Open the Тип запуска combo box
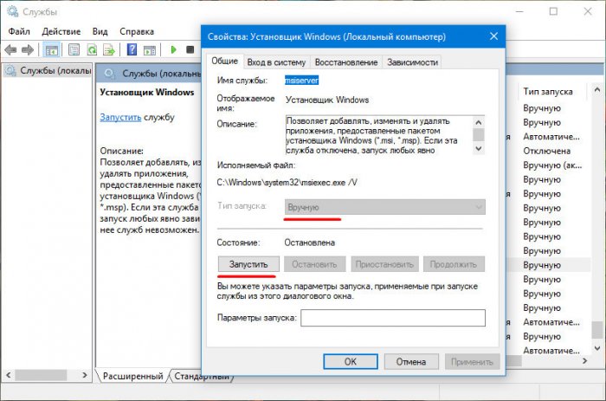The width and height of the screenshot is (606, 401). click(x=385, y=207)
